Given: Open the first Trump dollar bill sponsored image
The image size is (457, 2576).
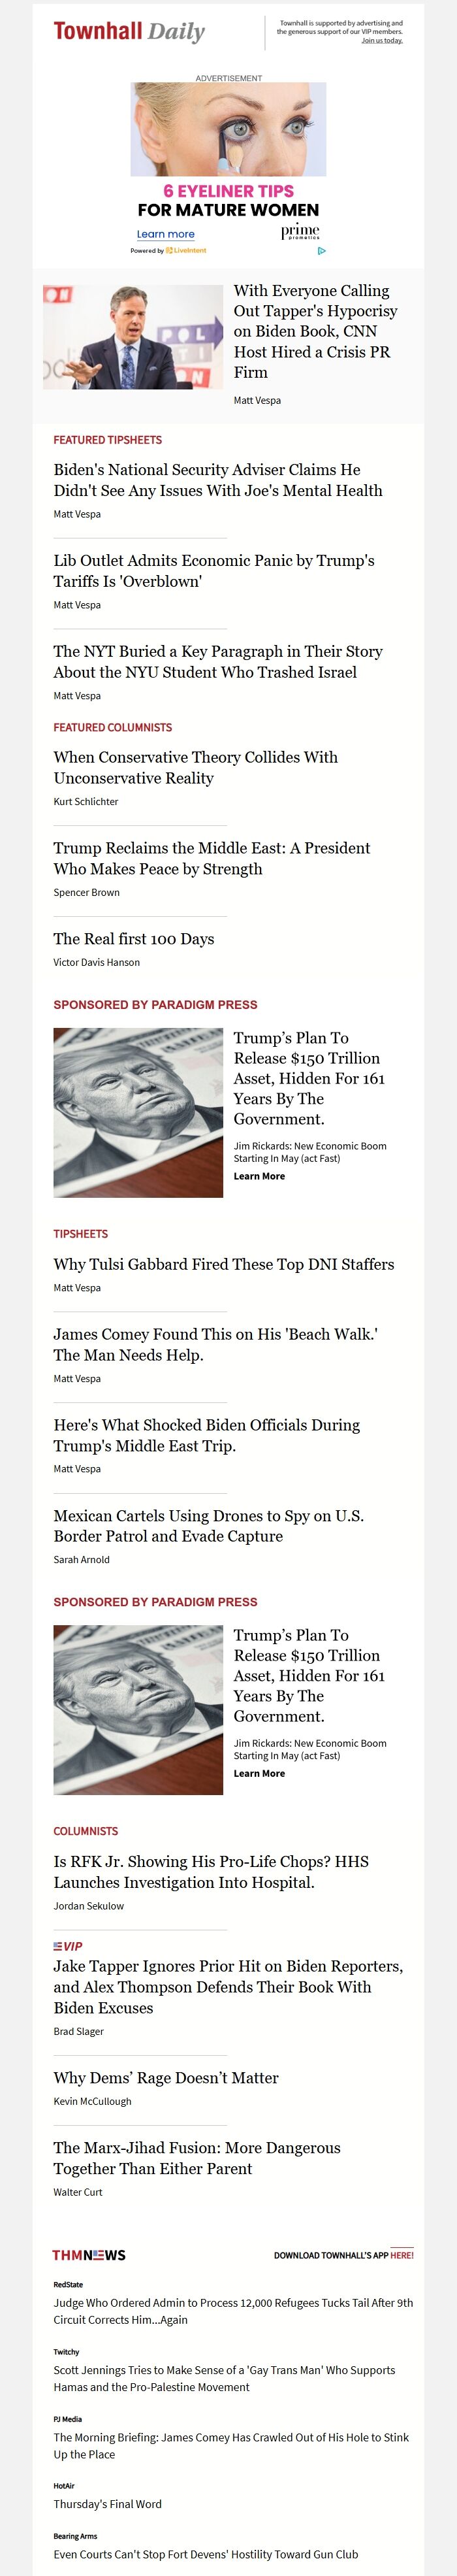Looking at the screenshot, I should tap(138, 1113).
